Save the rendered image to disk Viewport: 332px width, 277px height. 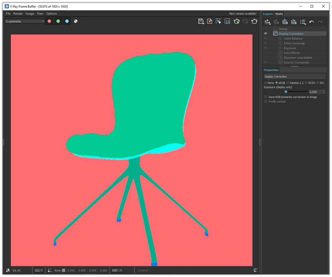click(201, 21)
